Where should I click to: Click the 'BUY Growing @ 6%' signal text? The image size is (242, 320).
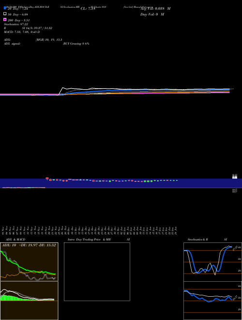click(x=76, y=44)
